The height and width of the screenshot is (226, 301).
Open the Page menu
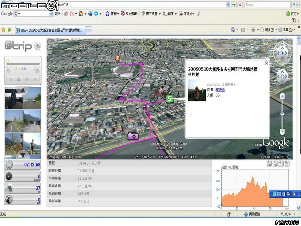coord(268,30)
